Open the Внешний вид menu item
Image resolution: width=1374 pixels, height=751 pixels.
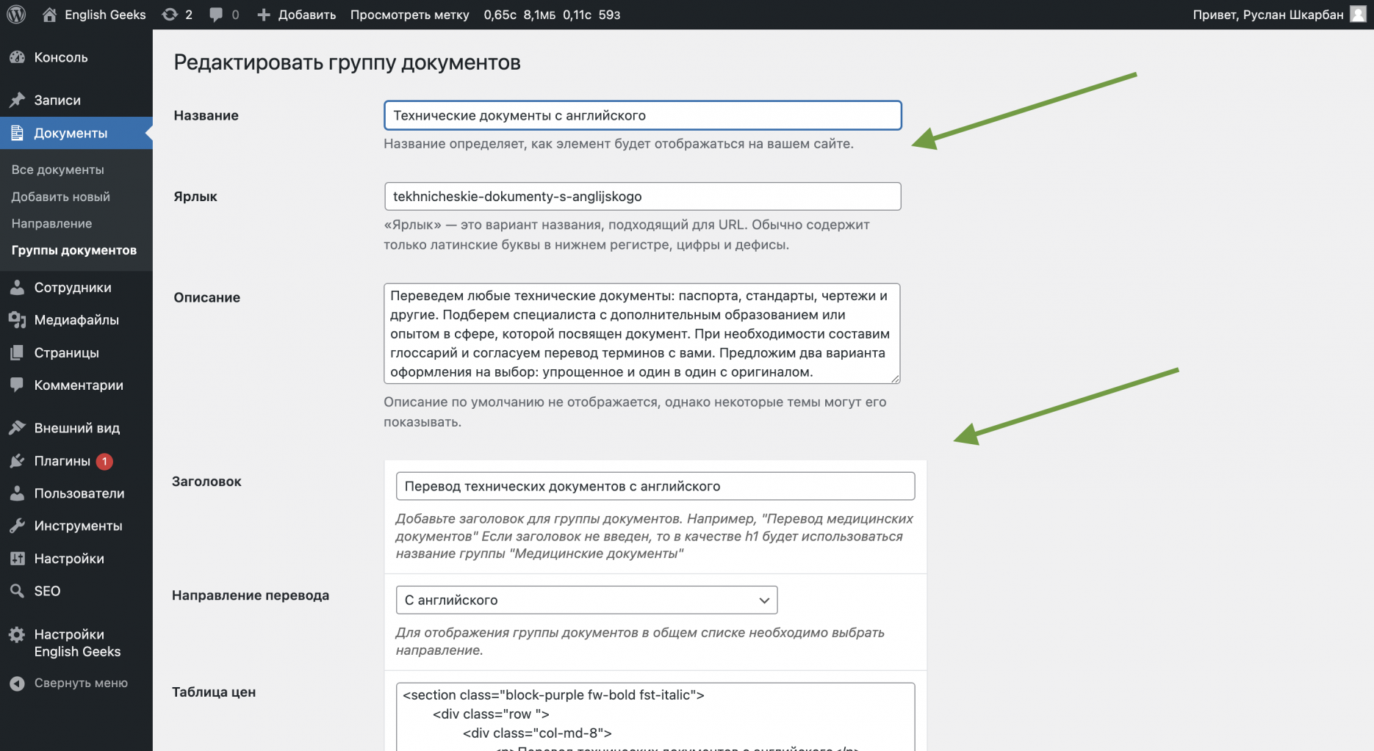pyautogui.click(x=76, y=428)
